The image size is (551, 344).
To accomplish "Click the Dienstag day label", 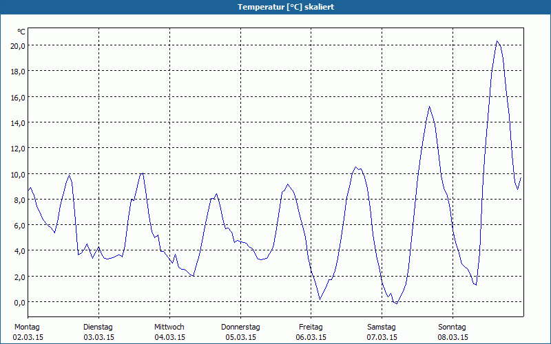I will [x=98, y=327].
